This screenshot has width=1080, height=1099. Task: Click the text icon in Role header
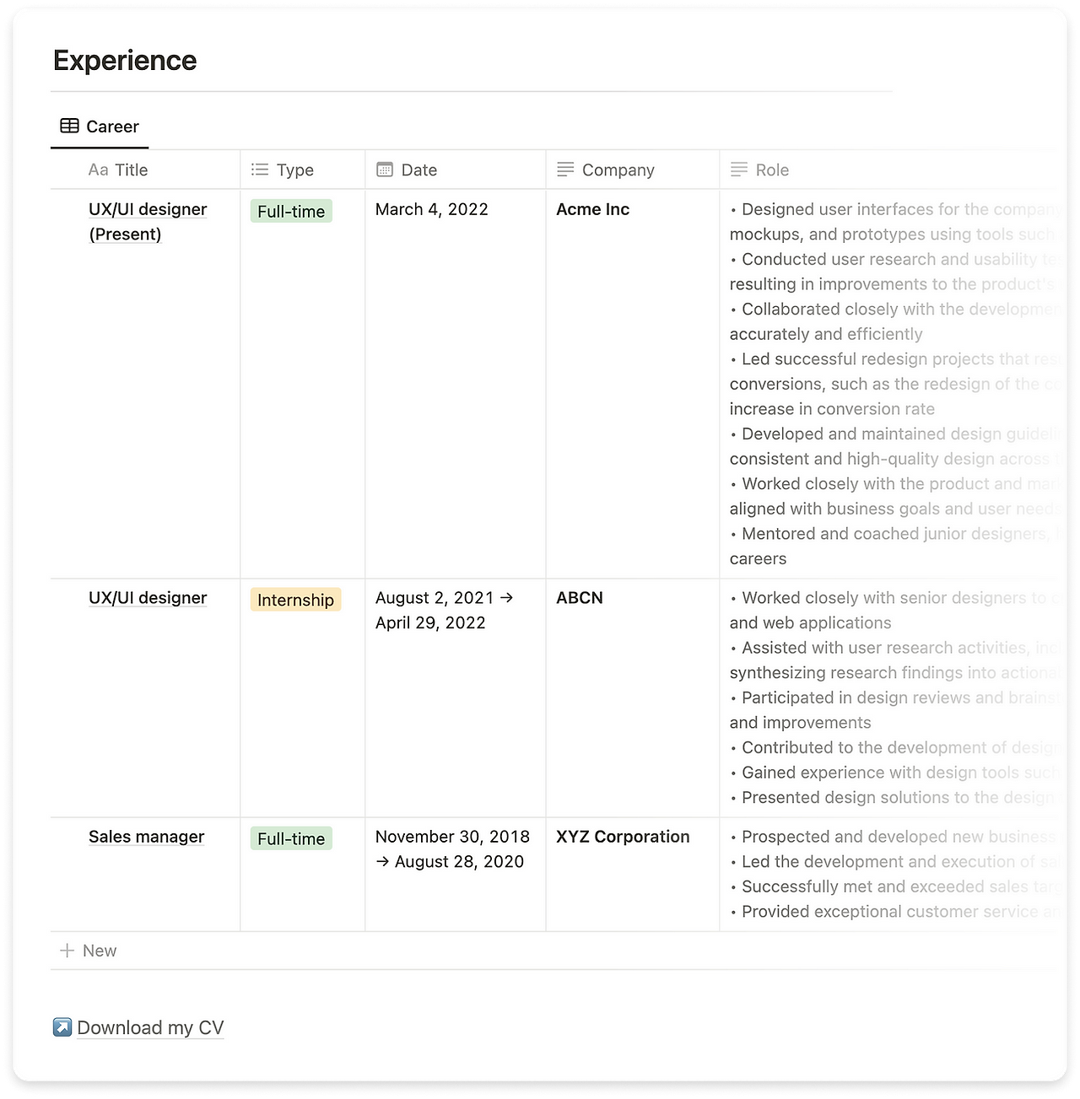[x=739, y=170]
